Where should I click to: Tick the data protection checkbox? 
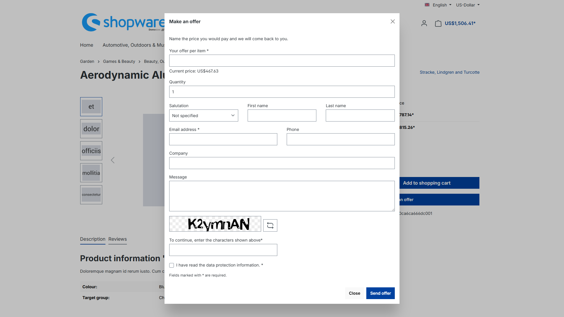pos(172,265)
